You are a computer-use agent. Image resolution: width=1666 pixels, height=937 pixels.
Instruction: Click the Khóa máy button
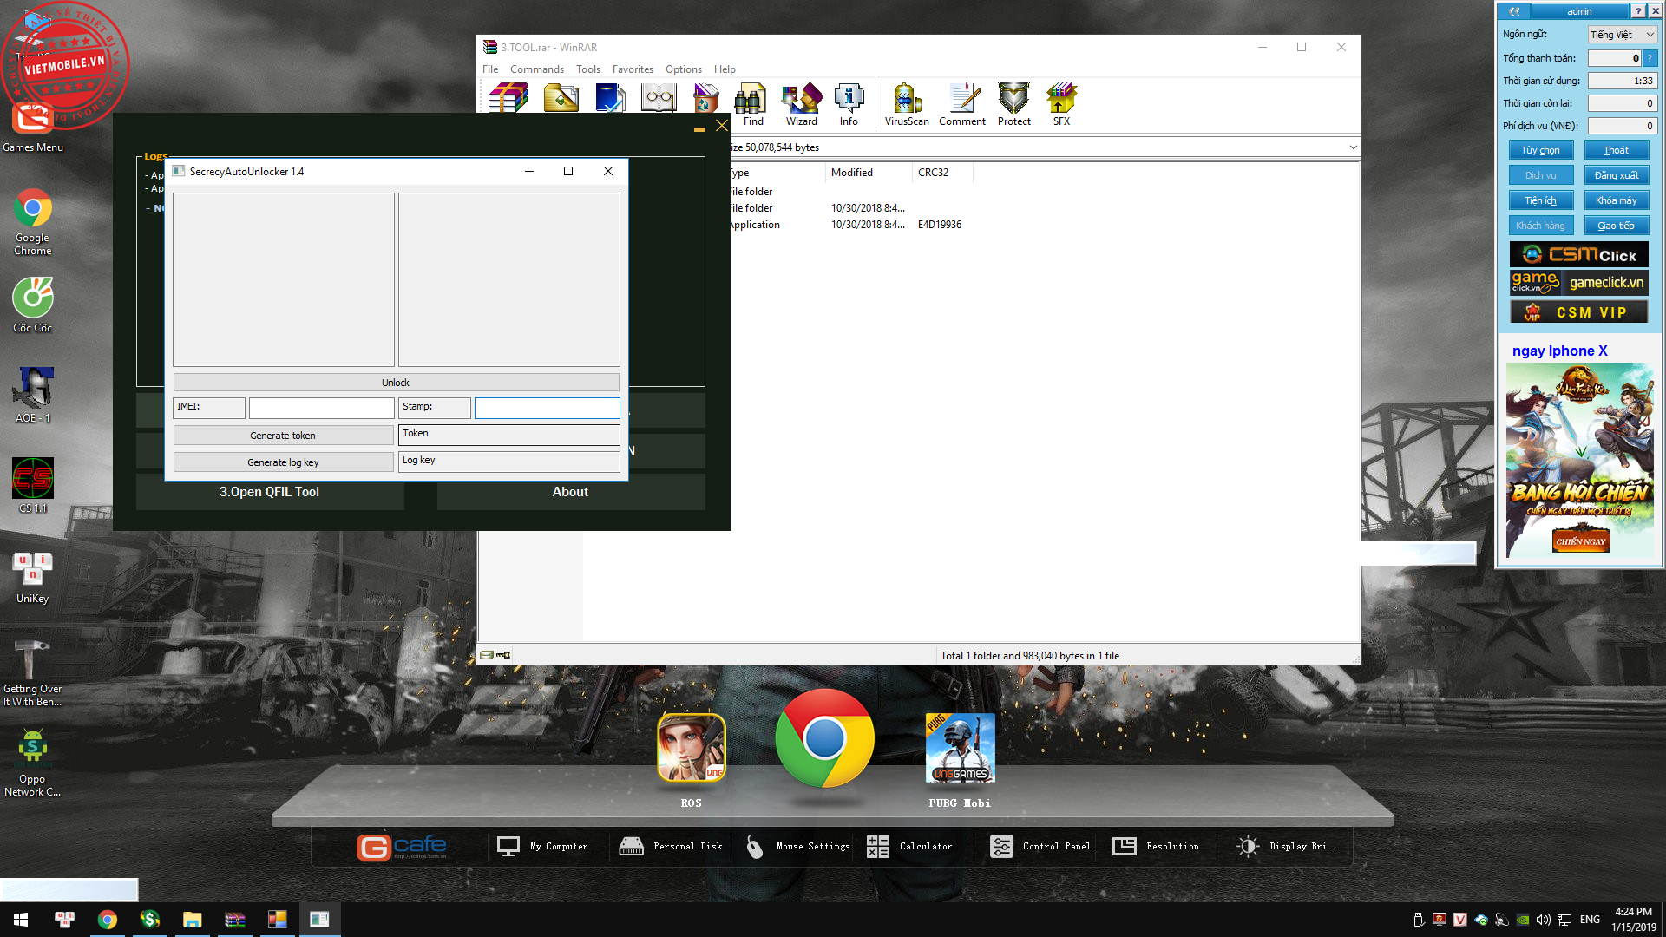point(1616,200)
